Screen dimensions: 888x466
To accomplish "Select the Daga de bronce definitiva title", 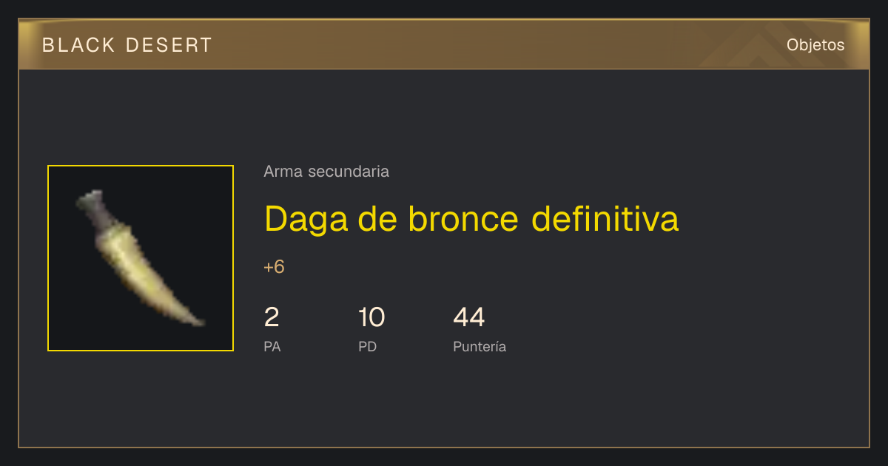I will [x=471, y=219].
